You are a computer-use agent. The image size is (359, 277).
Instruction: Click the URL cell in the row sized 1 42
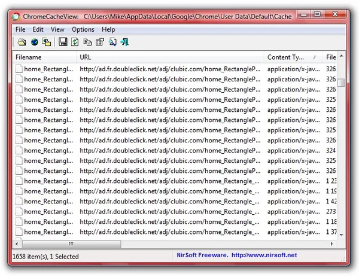pos(170,202)
